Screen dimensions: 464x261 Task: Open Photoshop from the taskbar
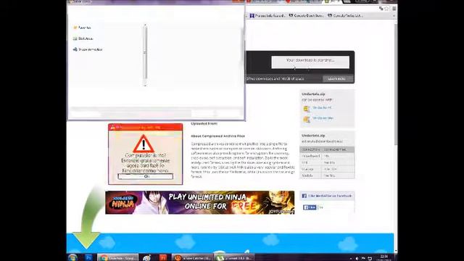tap(88, 257)
